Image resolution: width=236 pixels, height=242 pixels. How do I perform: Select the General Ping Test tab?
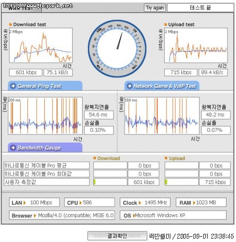tap(45, 86)
